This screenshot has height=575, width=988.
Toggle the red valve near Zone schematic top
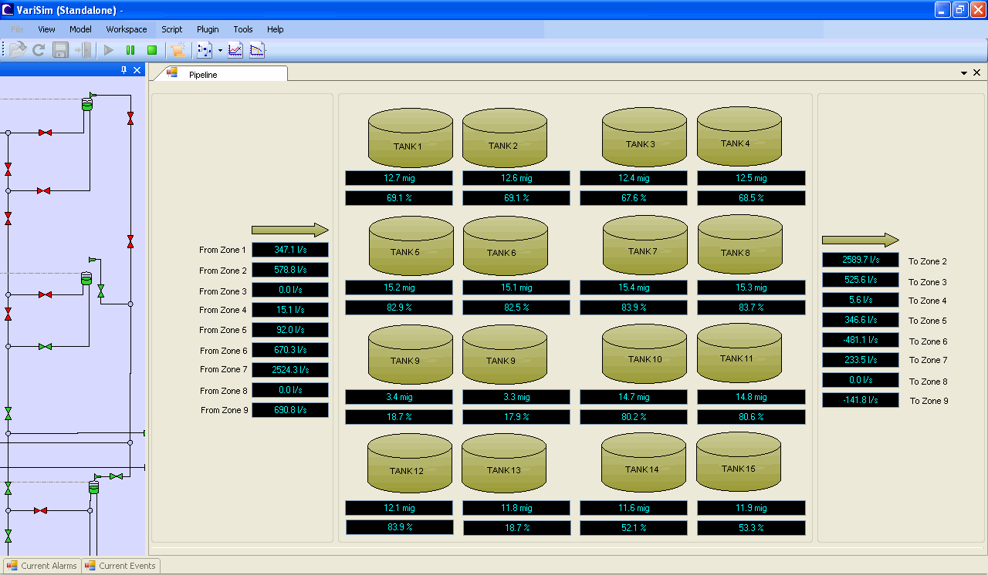coord(130,119)
